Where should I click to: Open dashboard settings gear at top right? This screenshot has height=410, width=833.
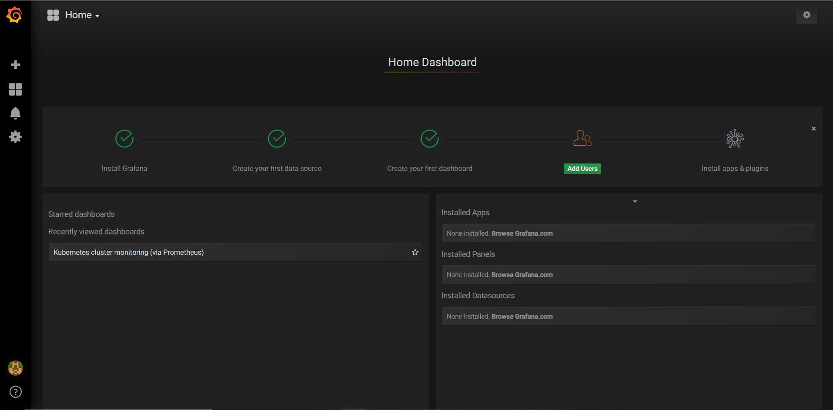806,15
